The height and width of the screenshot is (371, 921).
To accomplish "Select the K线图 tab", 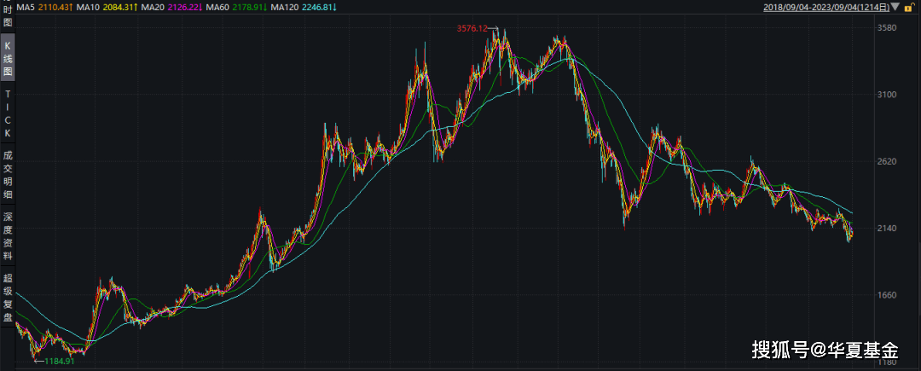I will (8, 58).
